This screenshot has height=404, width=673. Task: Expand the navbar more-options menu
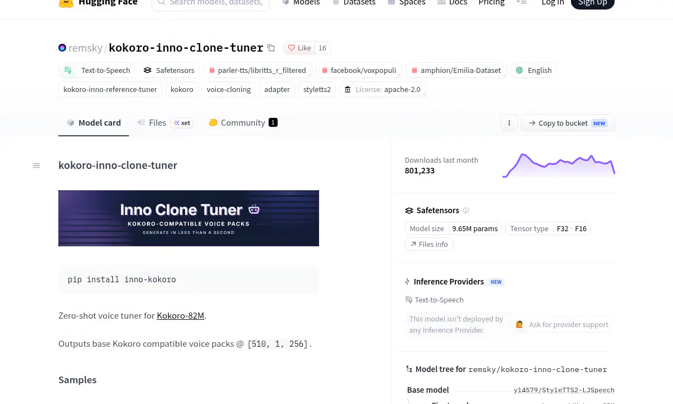[521, 3]
